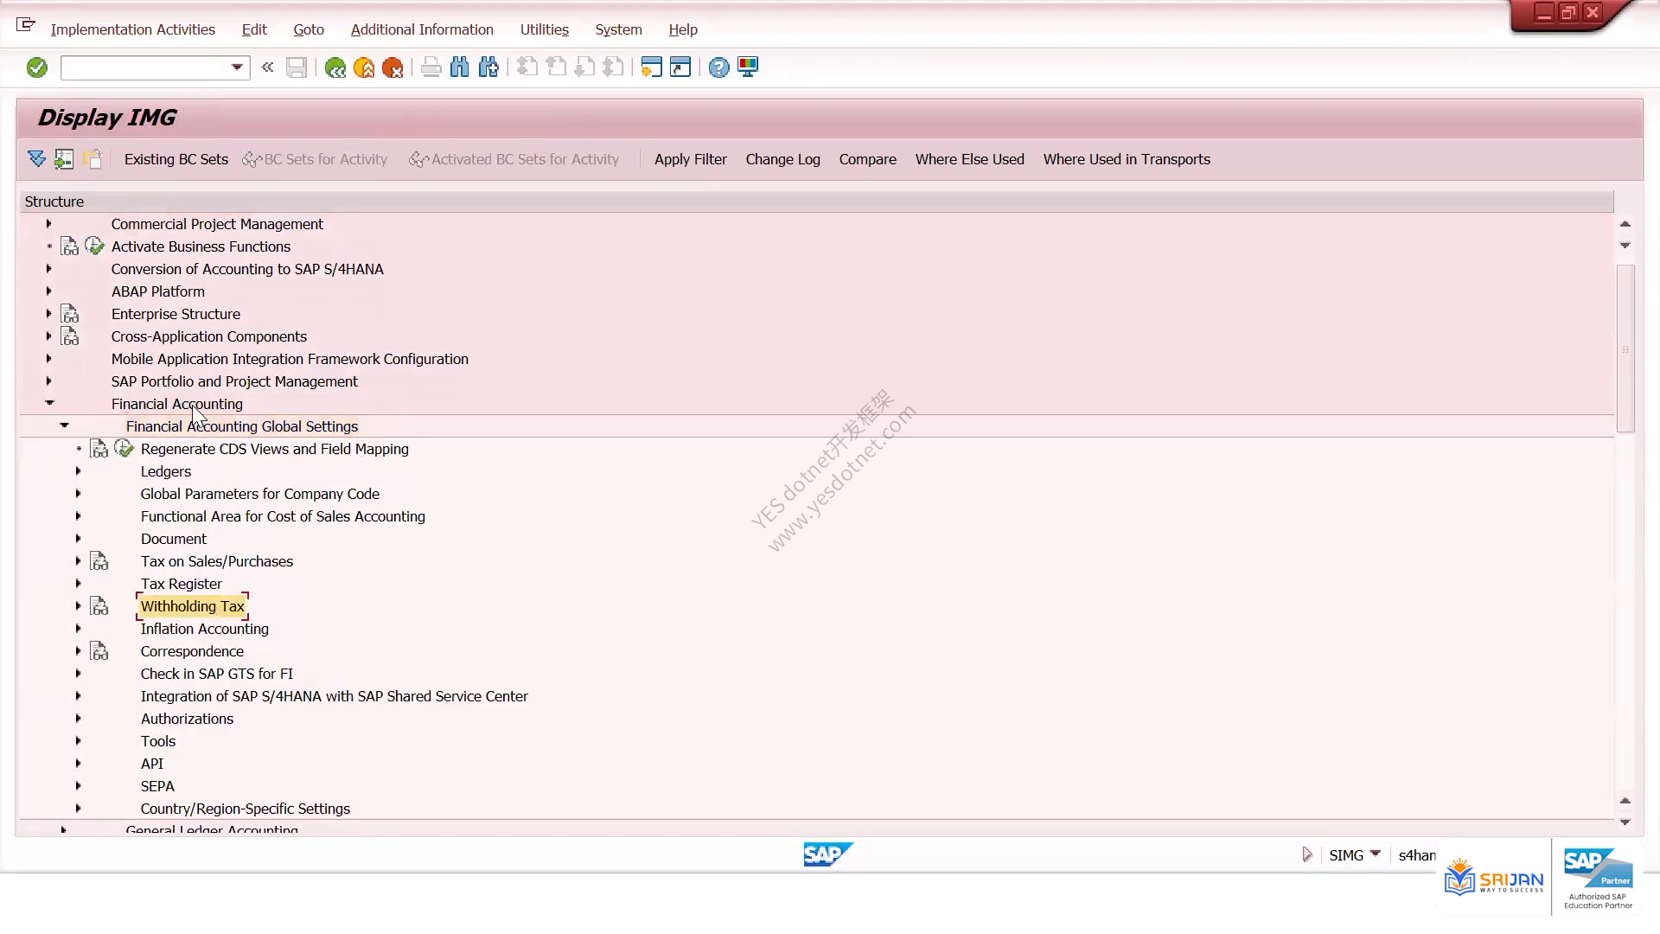1660x934 pixels.
Task: Click the Expand All icon in IMG toolbar
Action: pyautogui.click(x=36, y=159)
